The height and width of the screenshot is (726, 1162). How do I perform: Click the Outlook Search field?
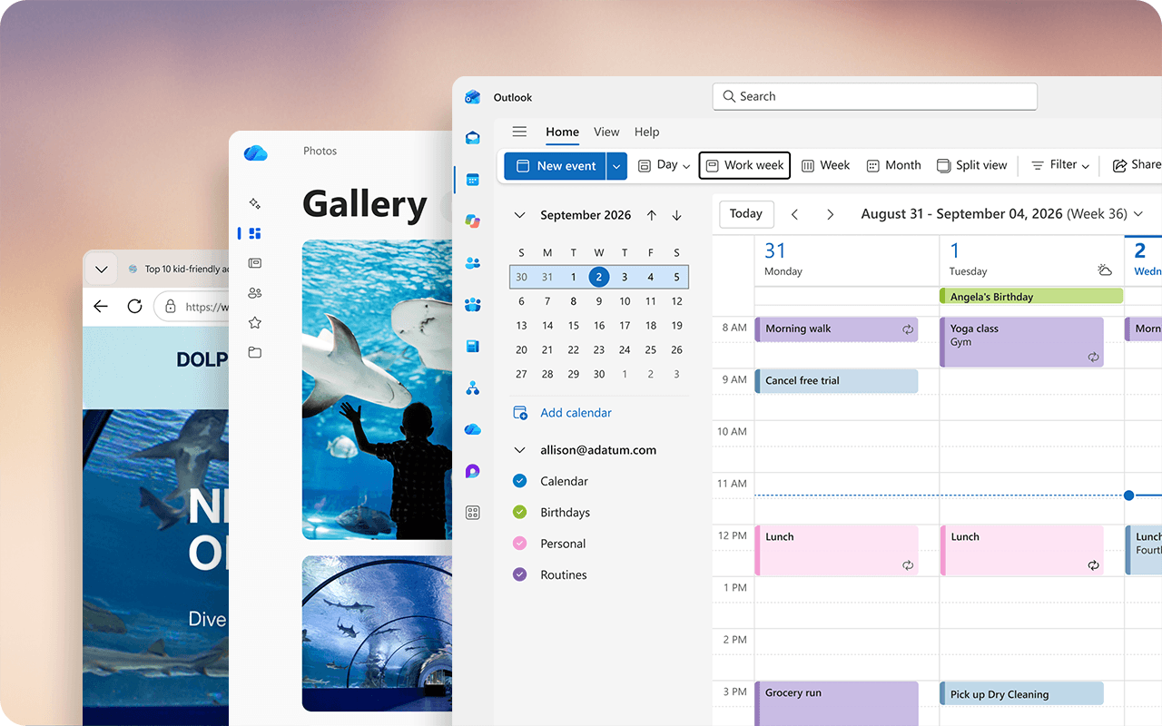874,96
